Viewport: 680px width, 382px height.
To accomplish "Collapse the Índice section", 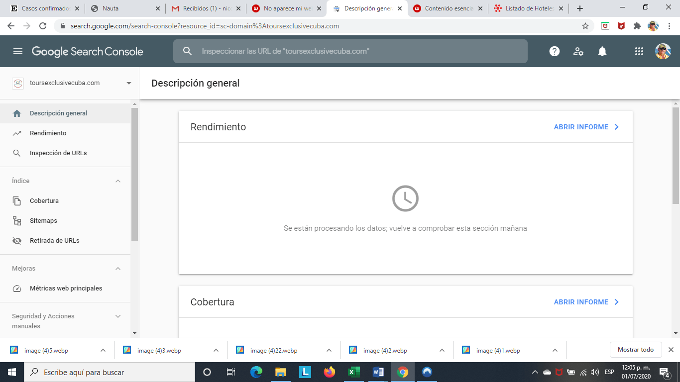I will 118,181.
